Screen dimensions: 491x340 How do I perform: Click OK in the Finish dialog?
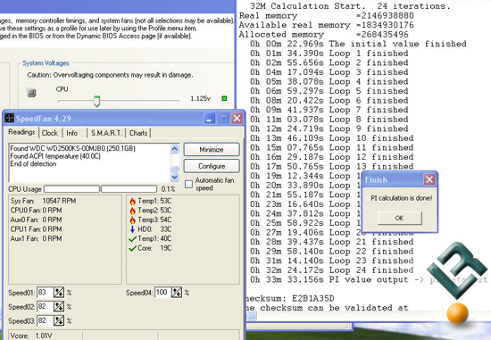(x=400, y=218)
